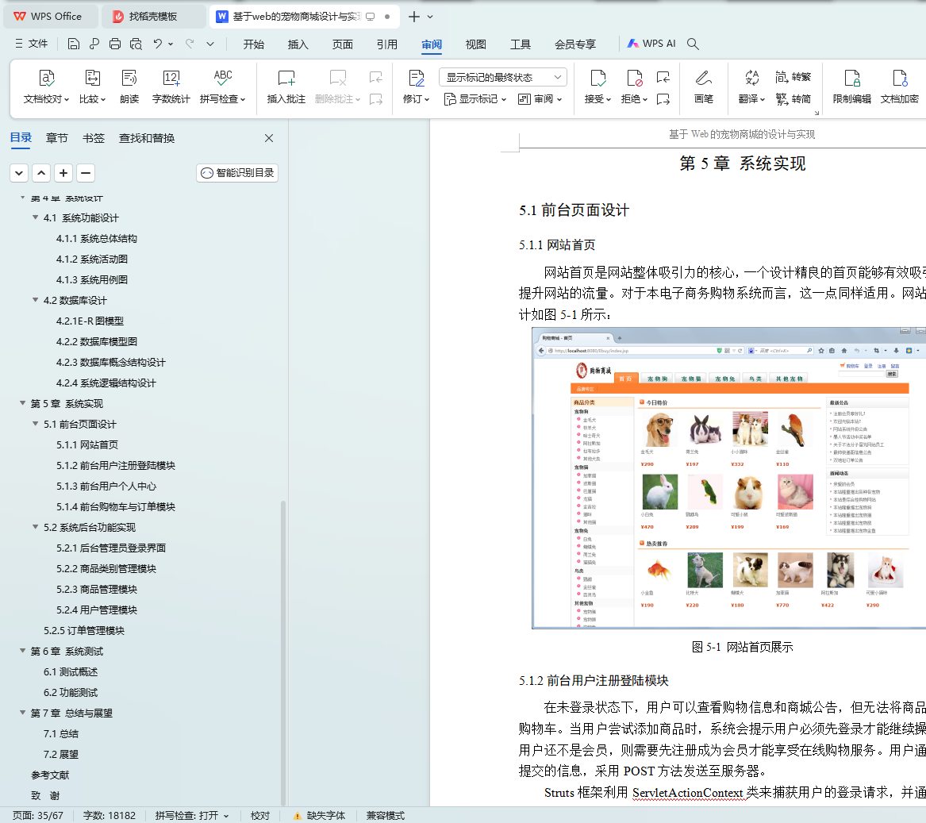Jump to 5.1.1 网站首页 in outline
The image size is (926, 823).
pos(86,445)
